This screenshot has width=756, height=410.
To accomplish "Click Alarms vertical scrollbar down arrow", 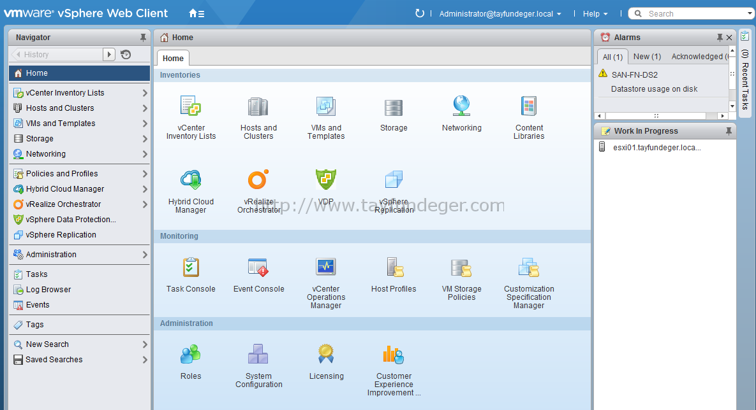I will click(x=732, y=106).
